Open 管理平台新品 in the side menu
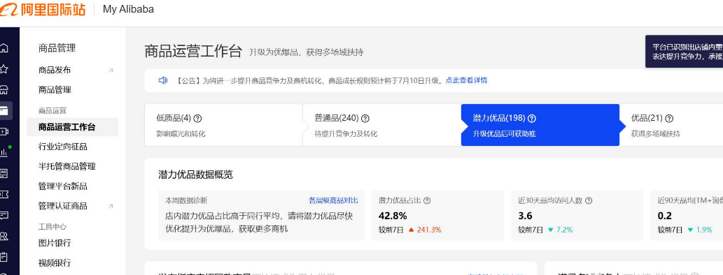This screenshot has height=275, width=723. click(x=63, y=186)
